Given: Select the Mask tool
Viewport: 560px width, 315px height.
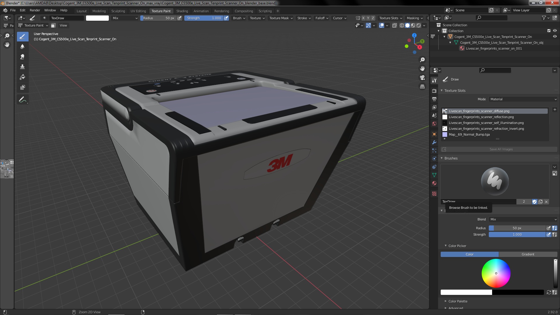Looking at the screenshot, I should point(22,87).
